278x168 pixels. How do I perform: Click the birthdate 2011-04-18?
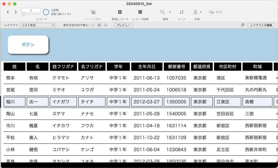(147, 126)
